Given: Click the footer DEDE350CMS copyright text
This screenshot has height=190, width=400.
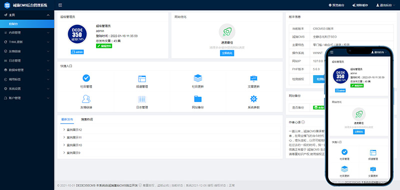Looking at the screenshot, I should pos(106,186).
